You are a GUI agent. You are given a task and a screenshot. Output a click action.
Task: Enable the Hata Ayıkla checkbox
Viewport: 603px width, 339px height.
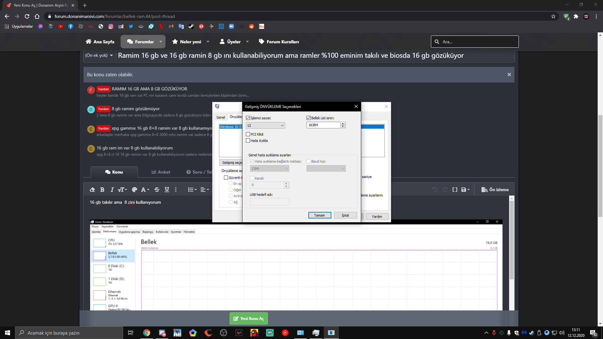point(248,141)
